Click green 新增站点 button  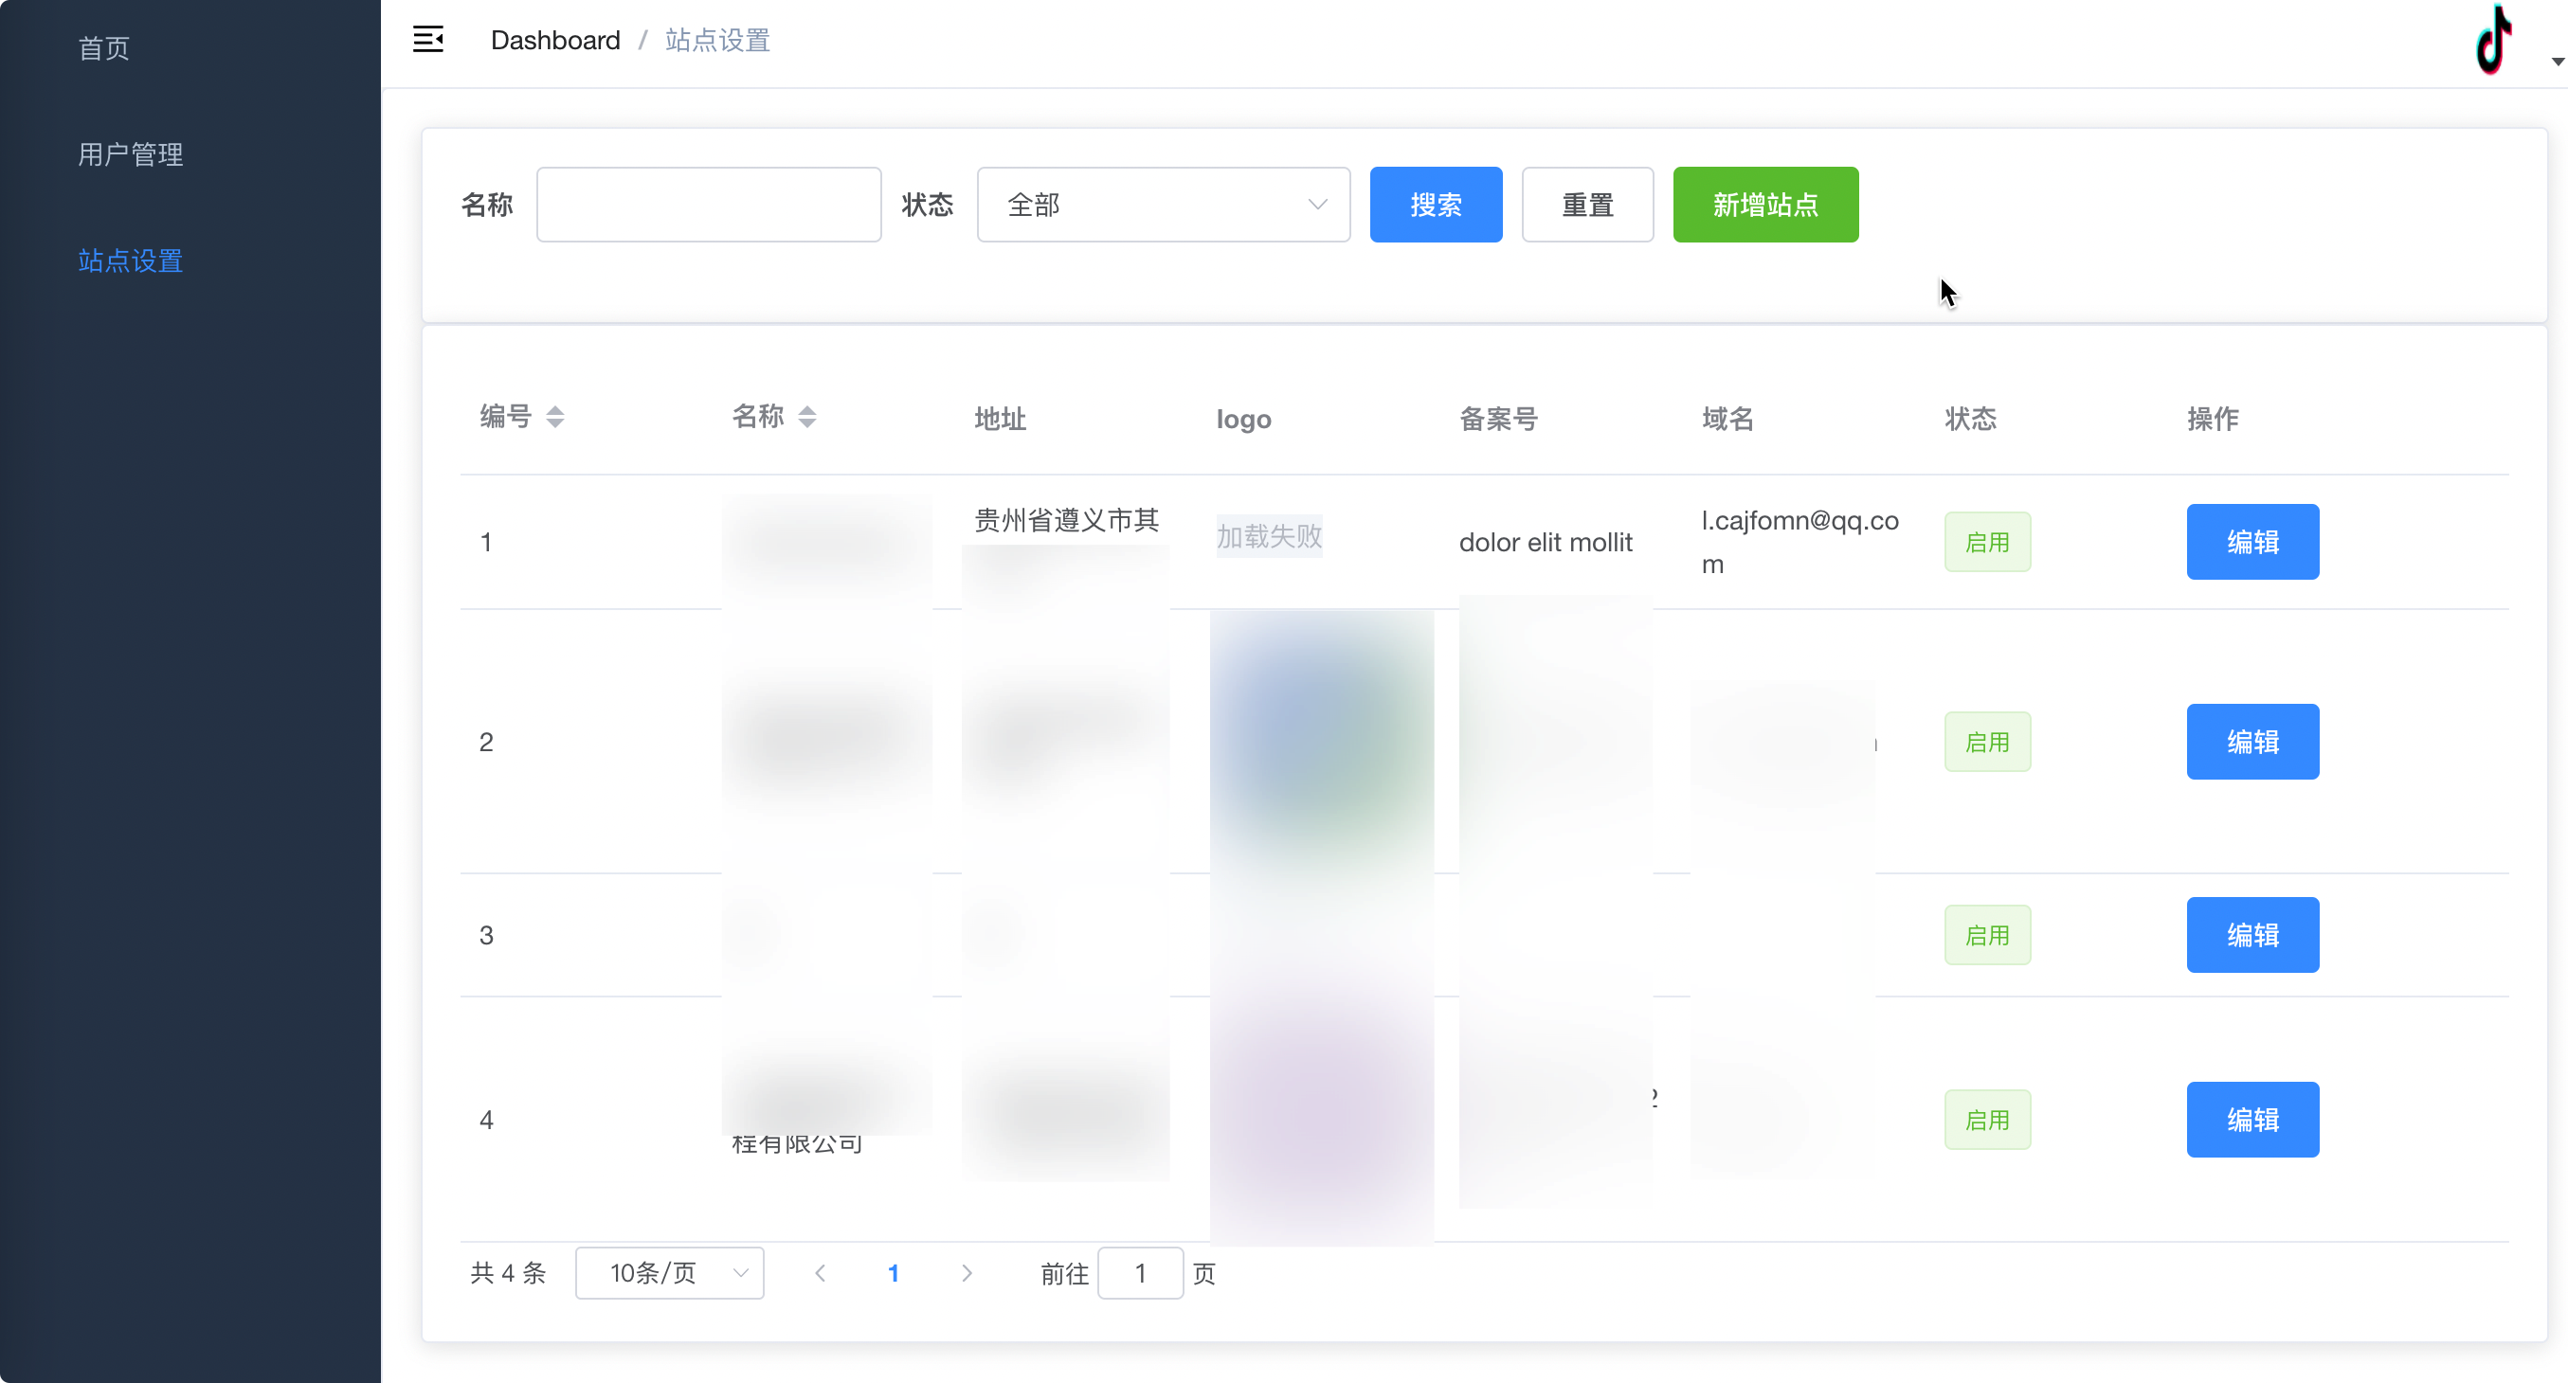pyautogui.click(x=1764, y=205)
